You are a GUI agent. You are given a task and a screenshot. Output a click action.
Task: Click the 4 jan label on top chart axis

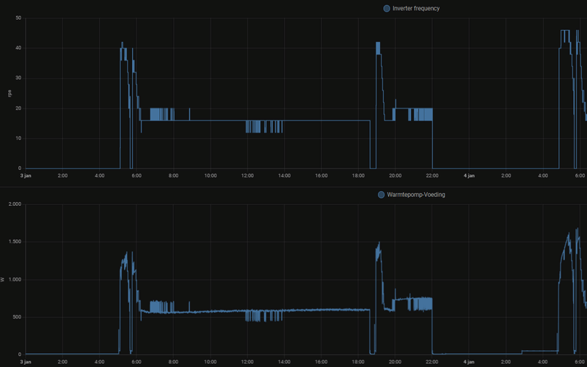tap(469, 176)
